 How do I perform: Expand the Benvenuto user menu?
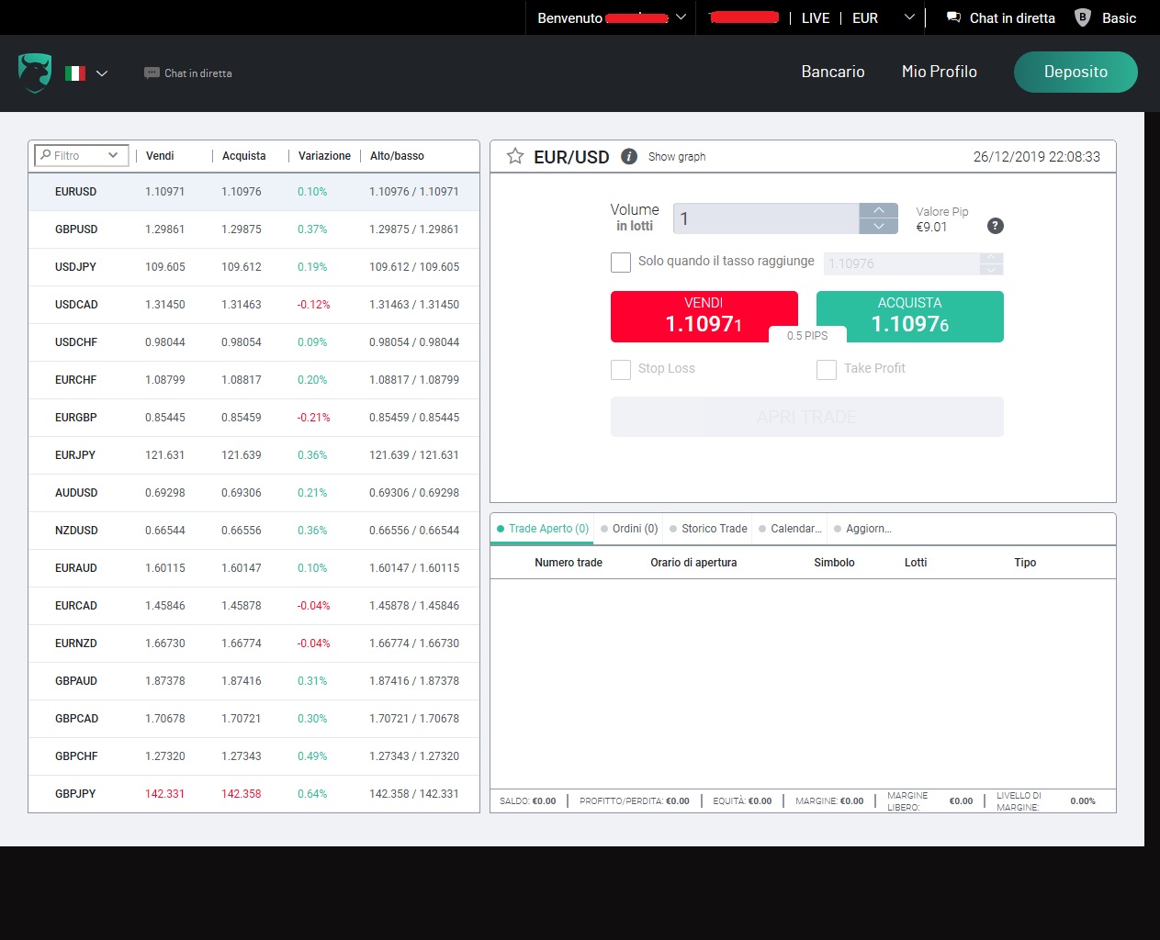pos(681,17)
